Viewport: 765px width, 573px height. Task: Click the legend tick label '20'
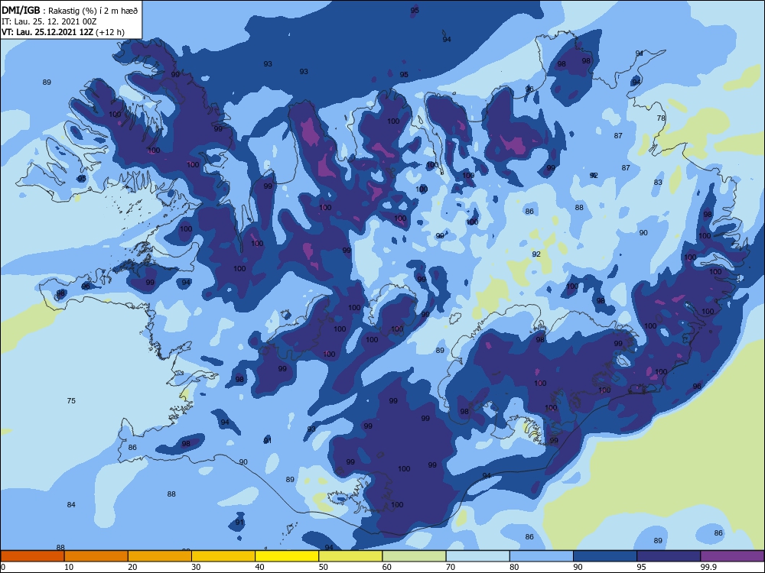coord(132,567)
